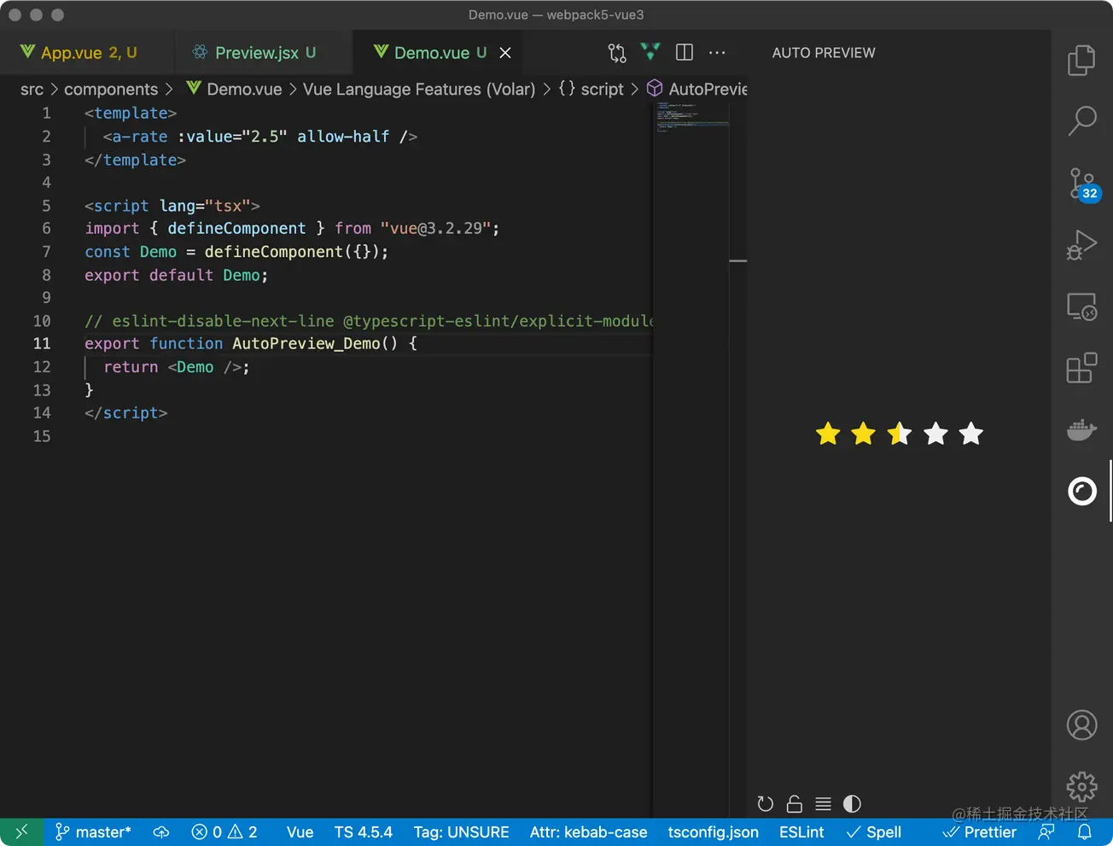Click the Volar Vue icon in editor toolbar
Image resolution: width=1113 pixels, height=846 pixels.
[650, 52]
